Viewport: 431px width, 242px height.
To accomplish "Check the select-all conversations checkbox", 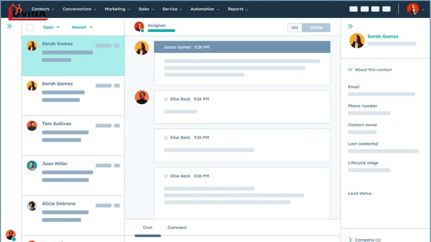I will pyautogui.click(x=30, y=27).
